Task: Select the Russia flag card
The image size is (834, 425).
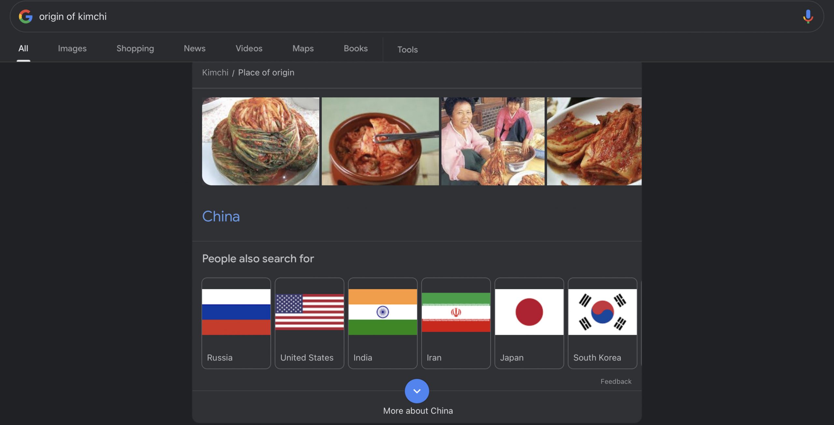Action: click(236, 323)
